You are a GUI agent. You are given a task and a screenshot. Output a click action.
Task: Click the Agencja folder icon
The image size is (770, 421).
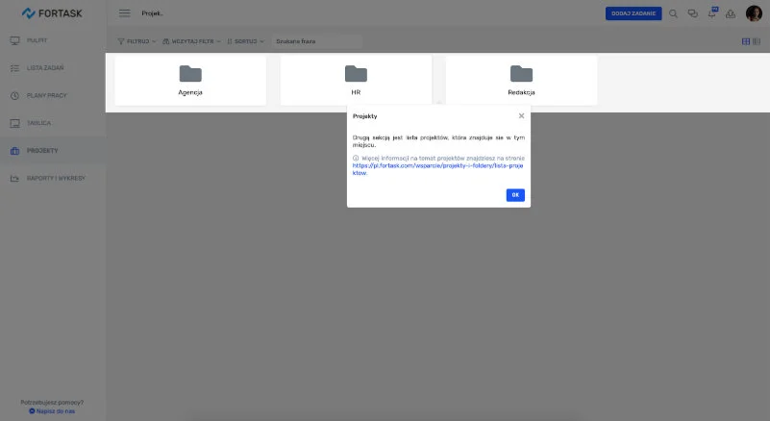pyautogui.click(x=190, y=74)
